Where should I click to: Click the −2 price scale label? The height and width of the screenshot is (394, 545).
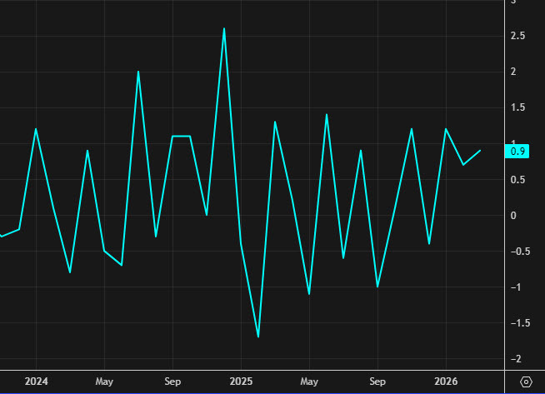click(x=516, y=359)
